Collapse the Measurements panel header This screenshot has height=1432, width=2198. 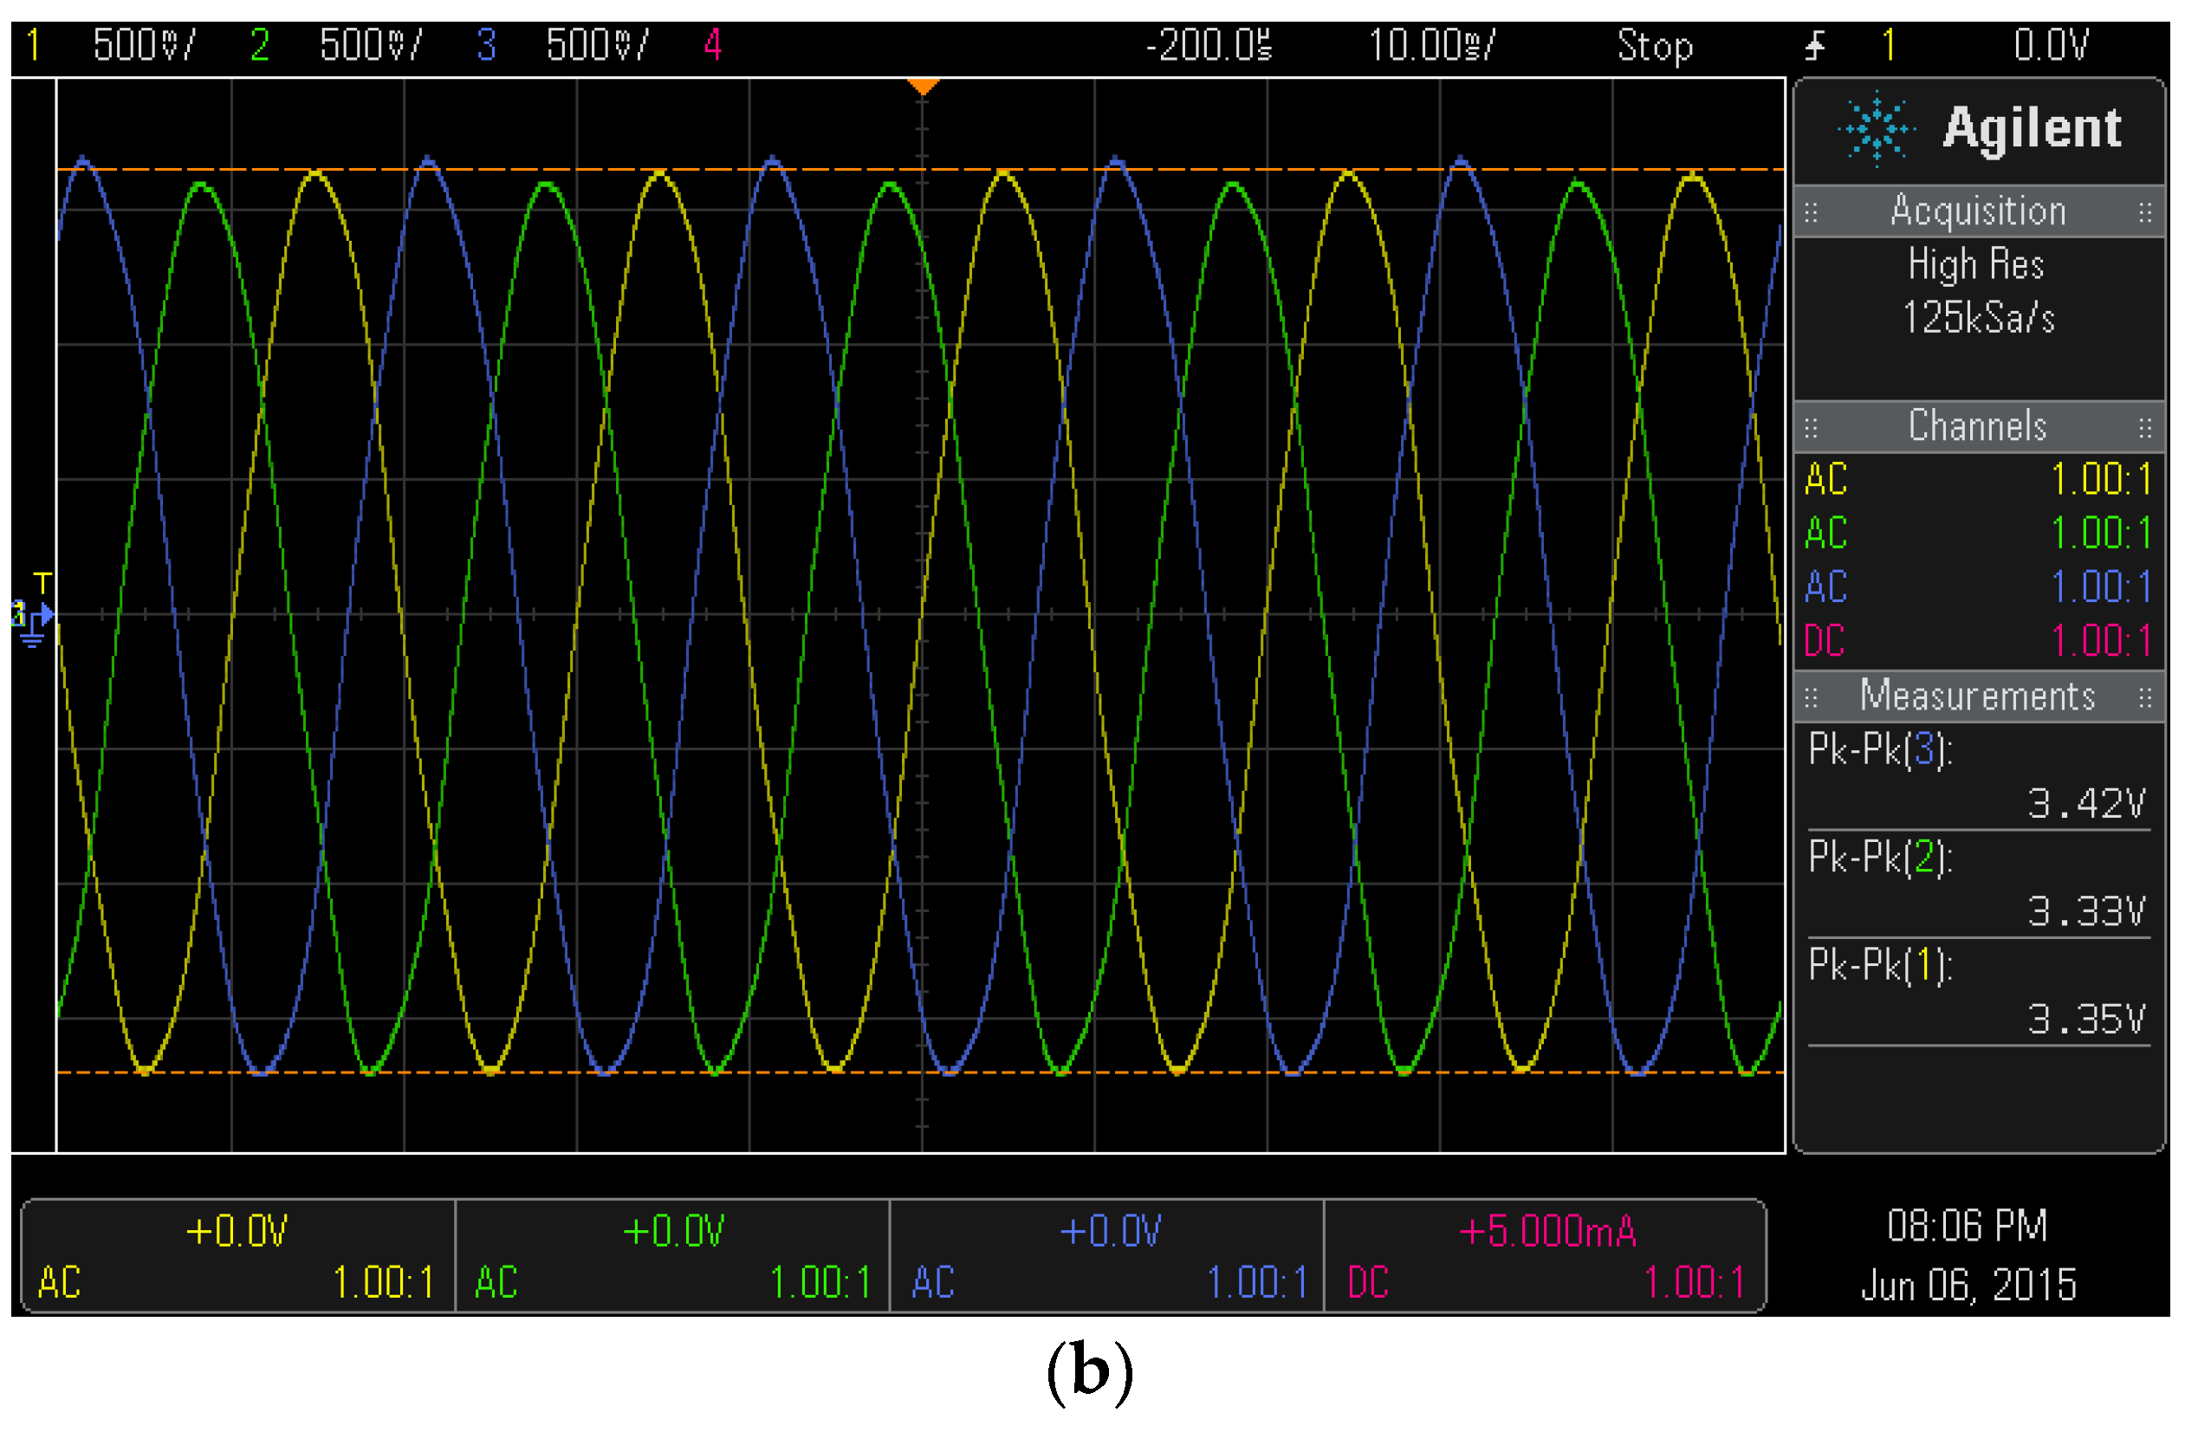pos(1978,697)
